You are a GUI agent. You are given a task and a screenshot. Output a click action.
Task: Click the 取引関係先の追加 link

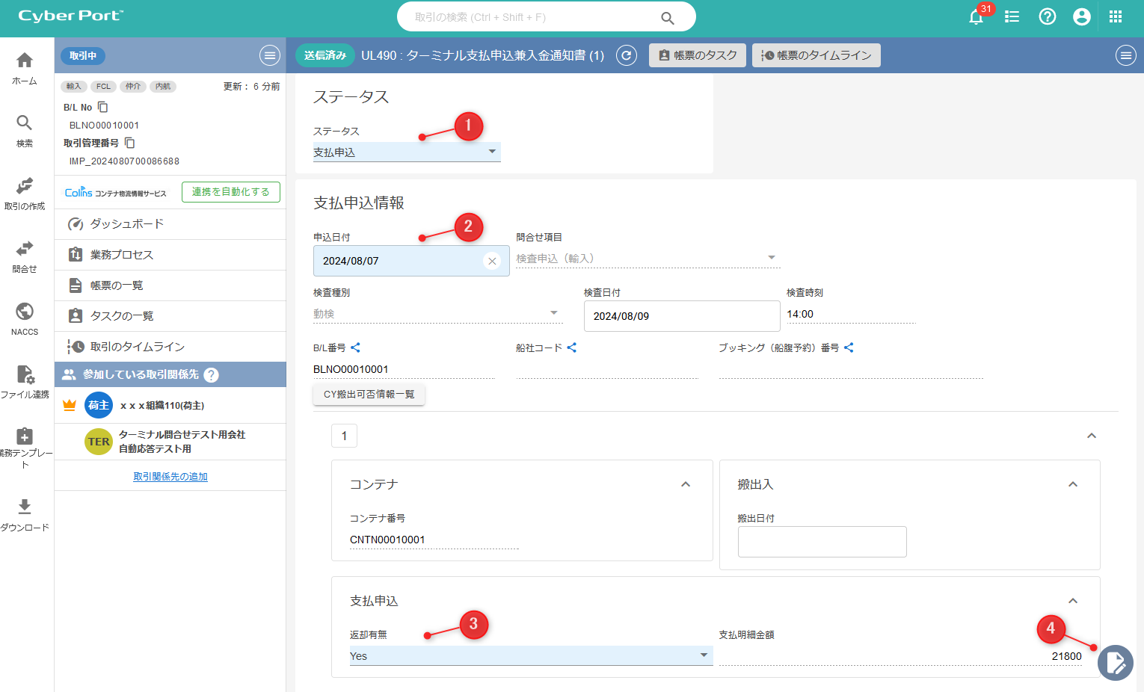click(170, 476)
